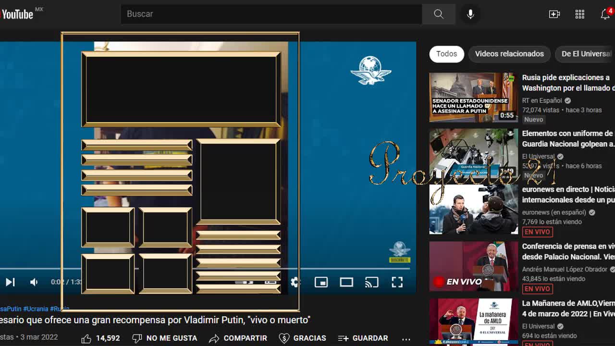Open more actions ellipsis menu

pos(406,338)
